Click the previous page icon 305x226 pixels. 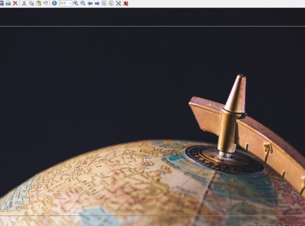click(x=104, y=3)
